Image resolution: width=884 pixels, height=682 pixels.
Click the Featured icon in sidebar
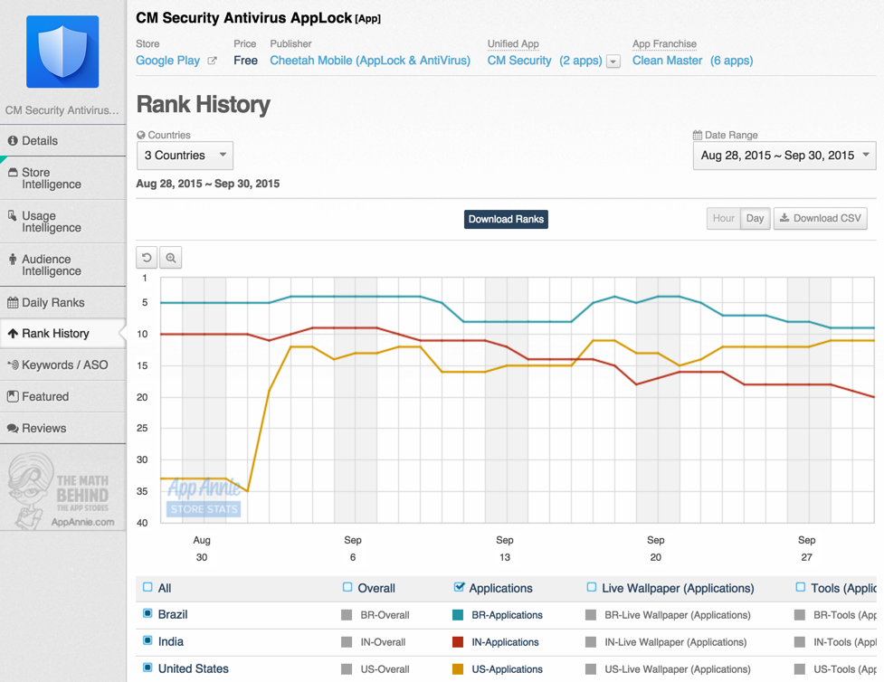tap(13, 396)
